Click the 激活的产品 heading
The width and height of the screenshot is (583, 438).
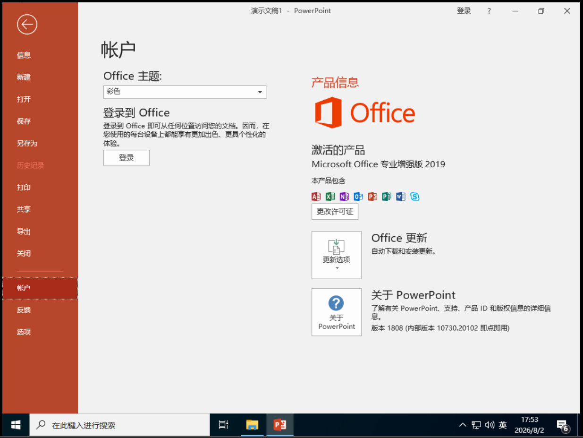(x=338, y=151)
